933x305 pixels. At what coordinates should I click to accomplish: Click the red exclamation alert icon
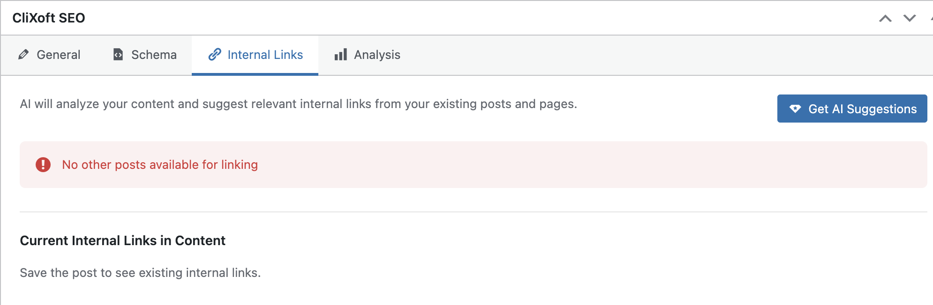click(43, 165)
